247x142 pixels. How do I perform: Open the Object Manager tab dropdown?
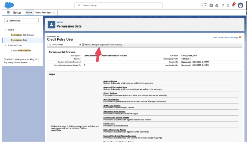54,13
